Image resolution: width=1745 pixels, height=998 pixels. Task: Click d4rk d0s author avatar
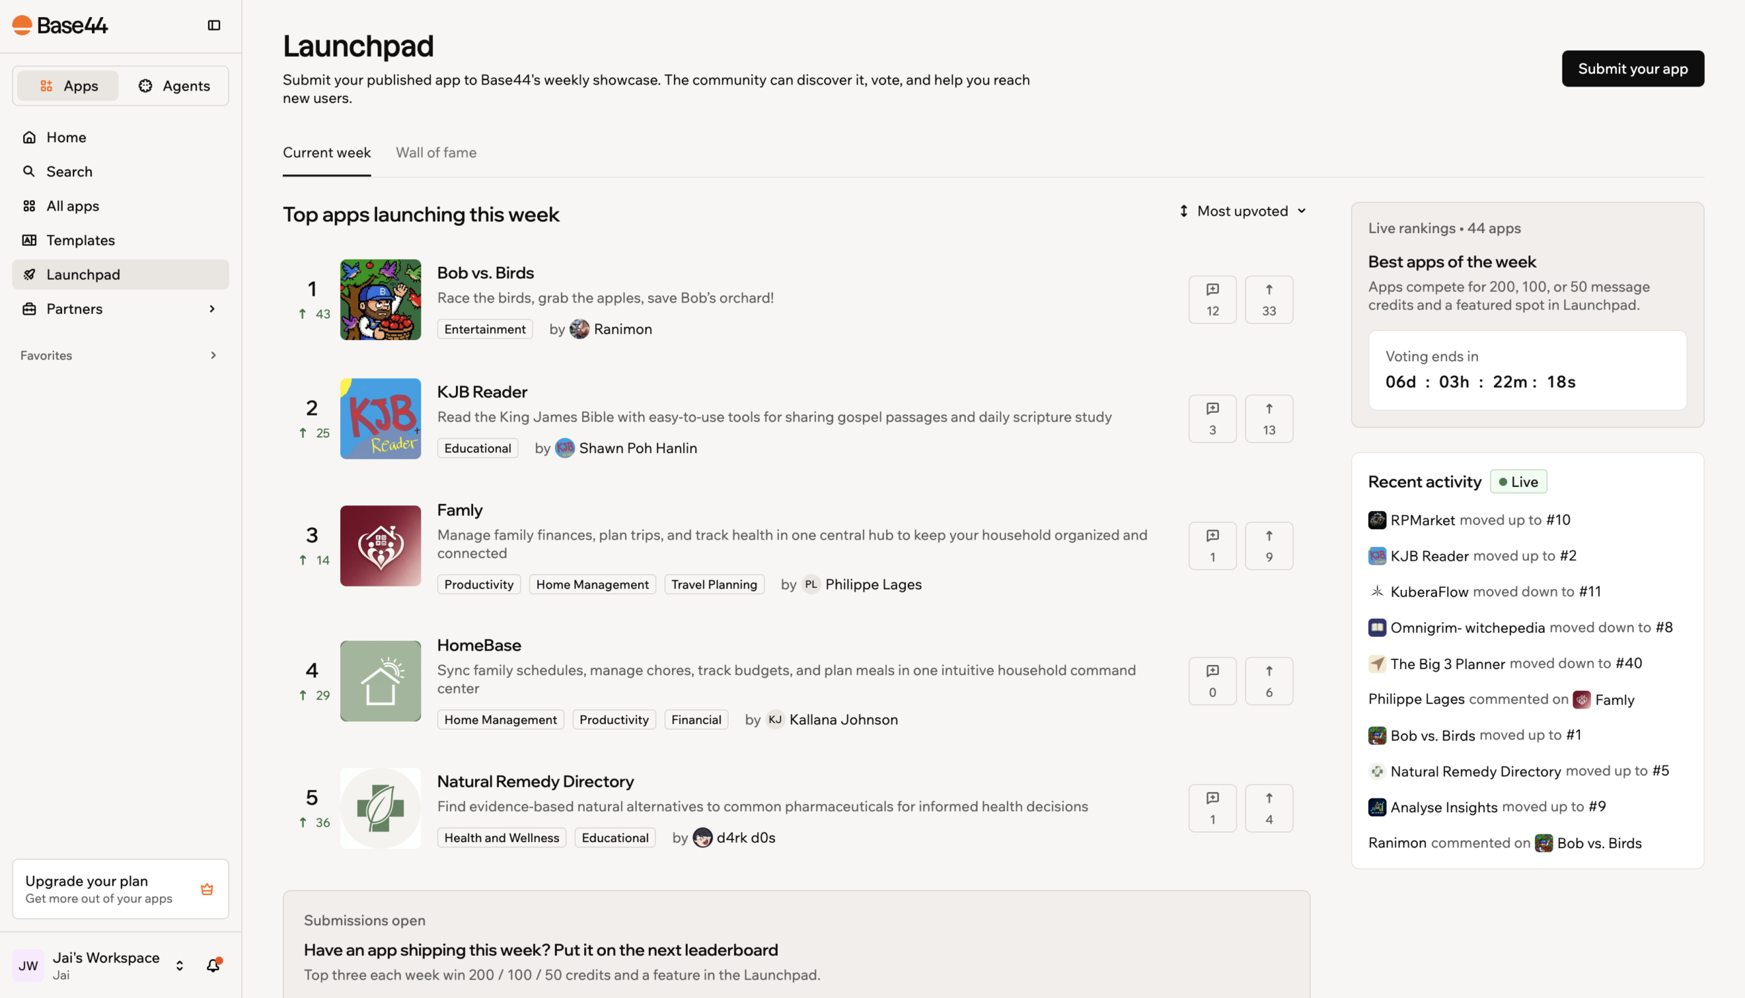(x=702, y=838)
